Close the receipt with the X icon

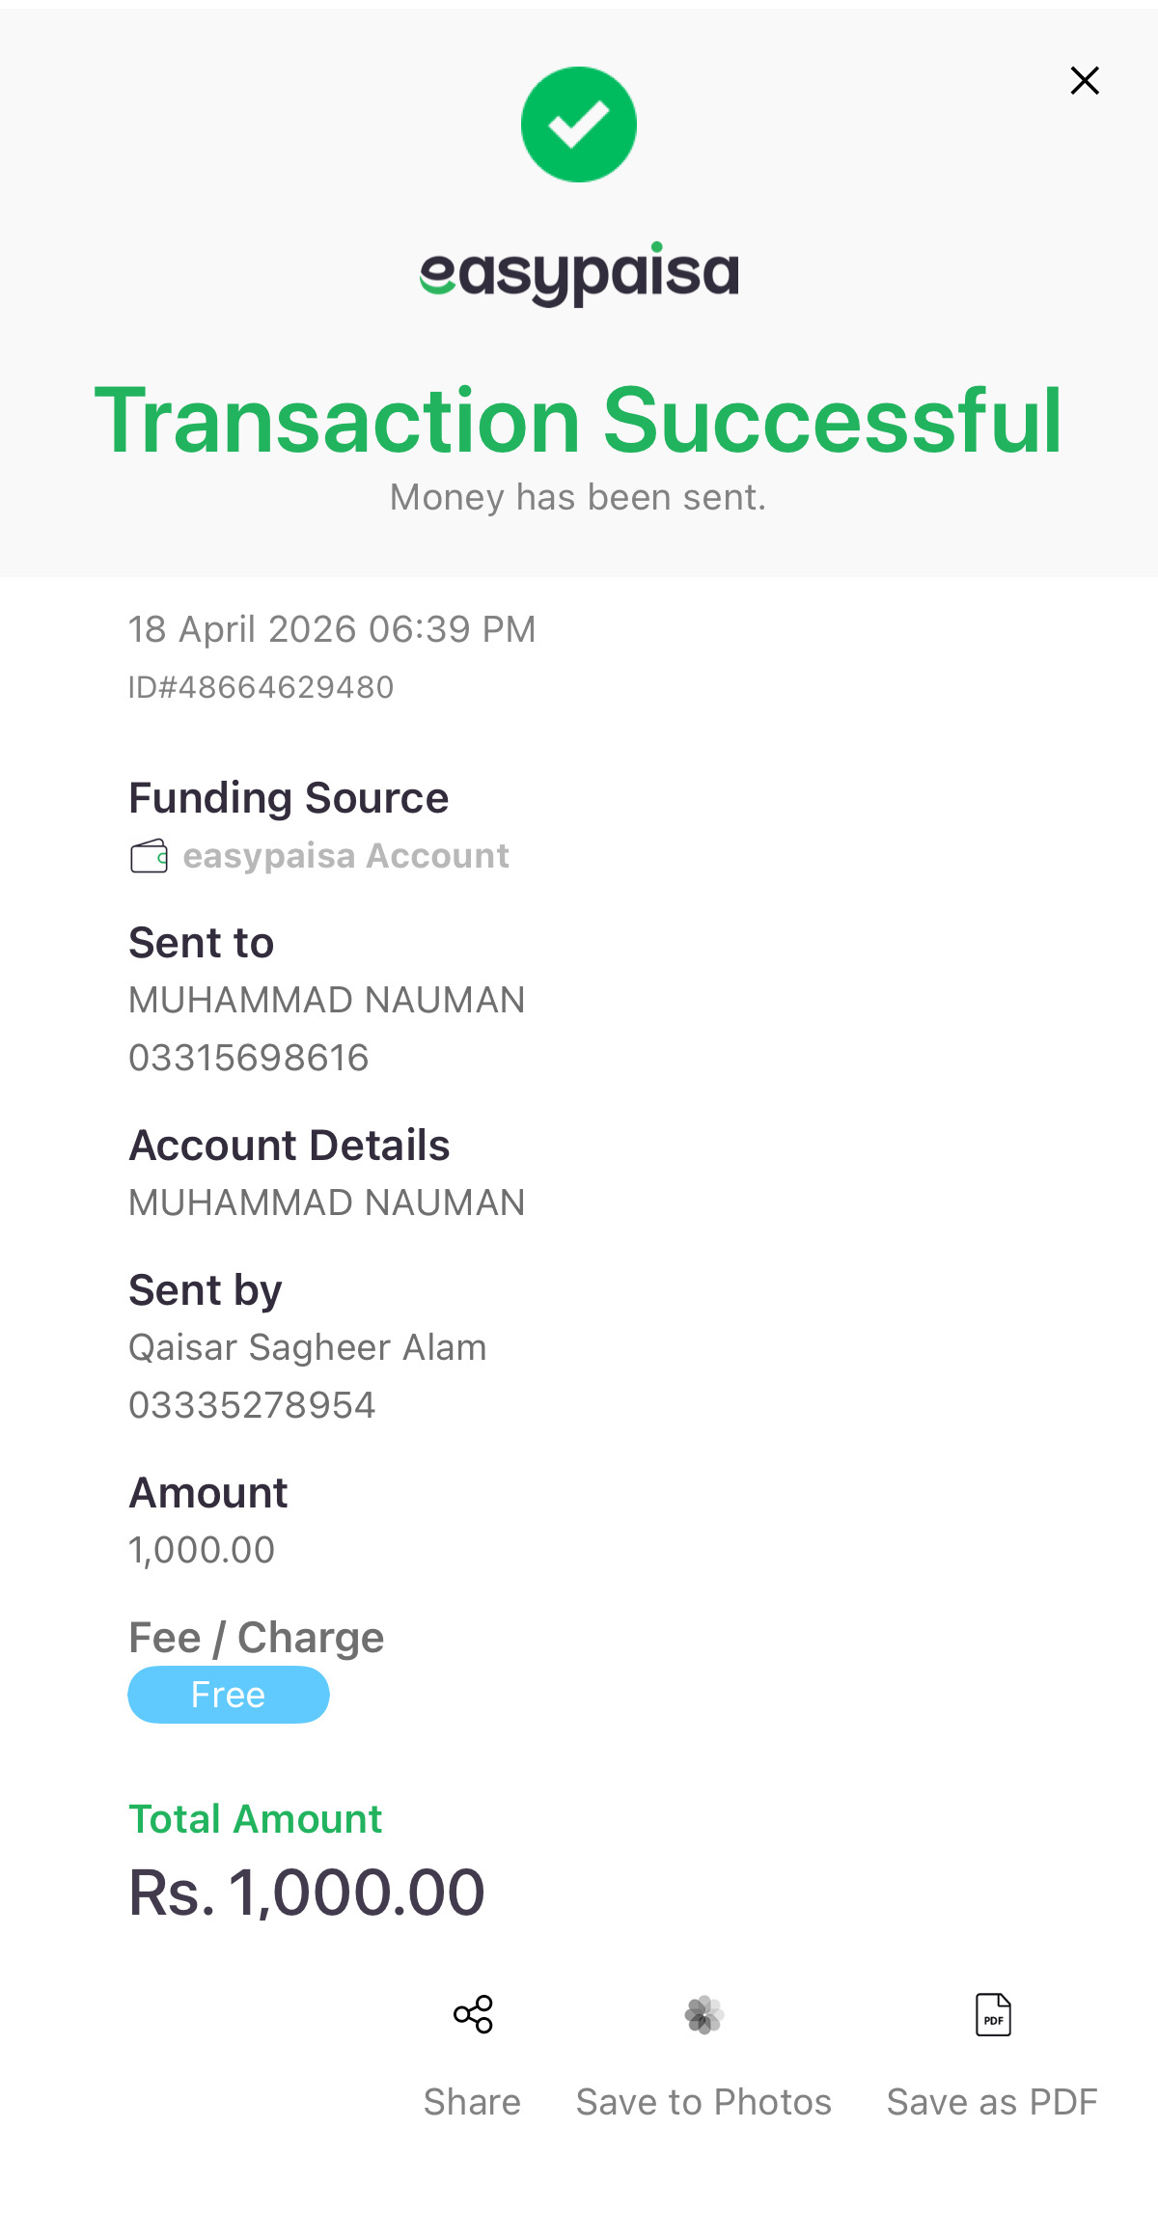(1085, 80)
